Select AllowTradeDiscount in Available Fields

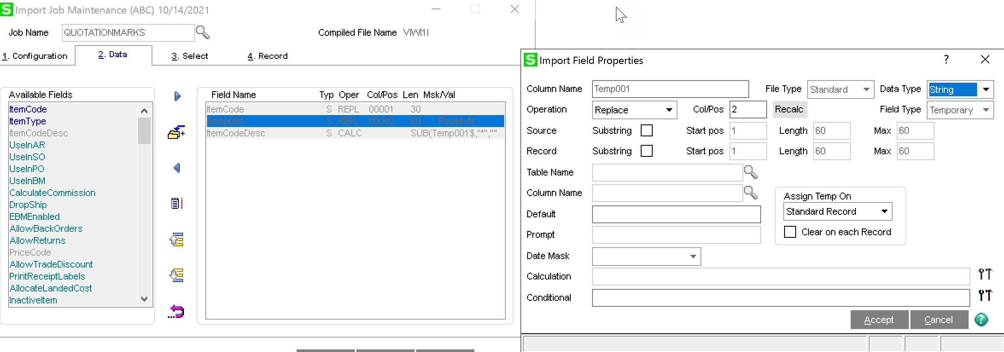(51, 264)
